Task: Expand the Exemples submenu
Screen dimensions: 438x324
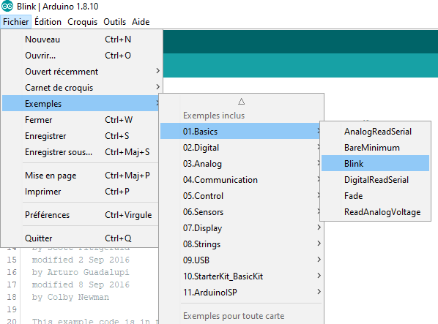Action: coord(81,103)
